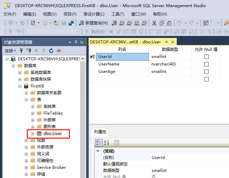The height and width of the screenshot is (178, 229).
Task: Collapse the (常规) property group
Action: pos(98,151)
